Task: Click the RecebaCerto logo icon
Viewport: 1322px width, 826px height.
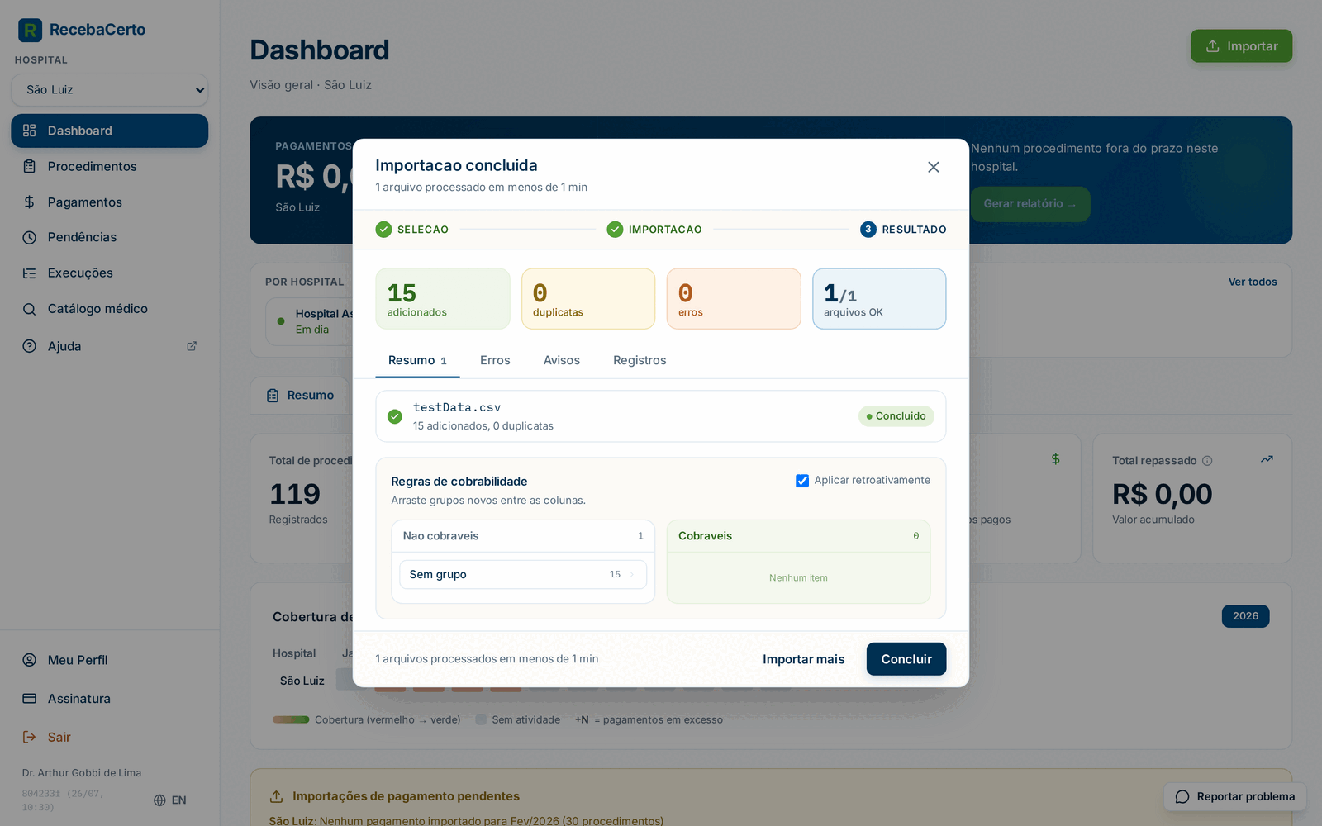Action: pyautogui.click(x=30, y=30)
